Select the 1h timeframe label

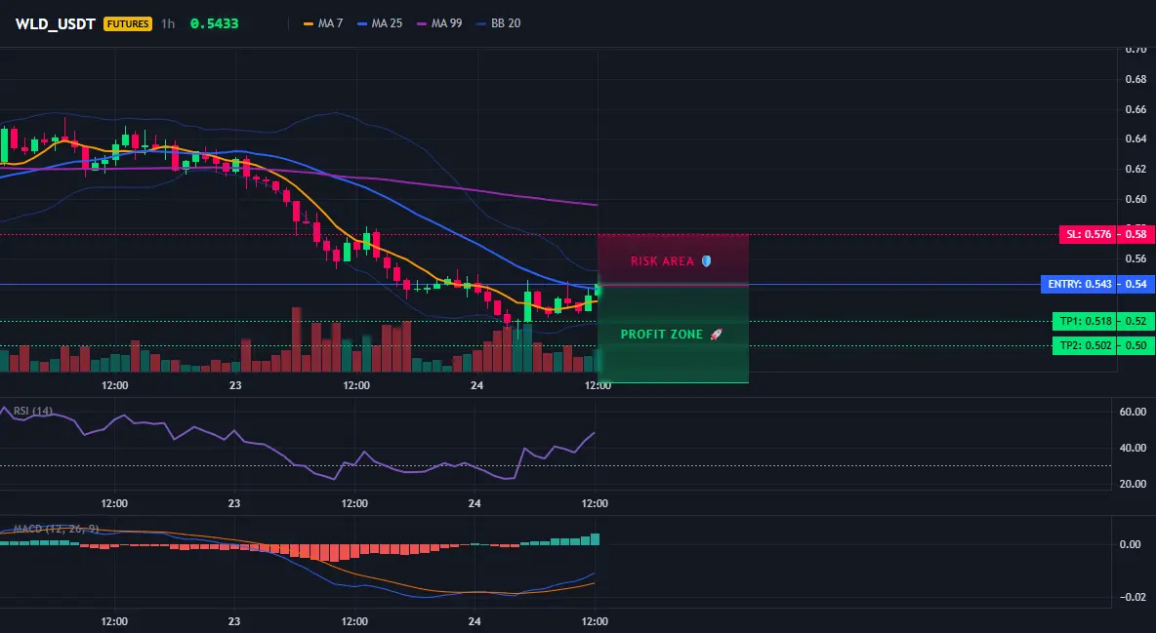(x=168, y=23)
